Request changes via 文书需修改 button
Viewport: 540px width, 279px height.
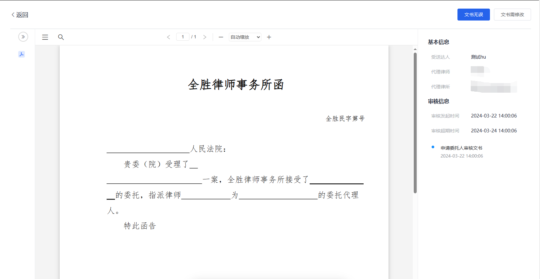[x=512, y=15]
